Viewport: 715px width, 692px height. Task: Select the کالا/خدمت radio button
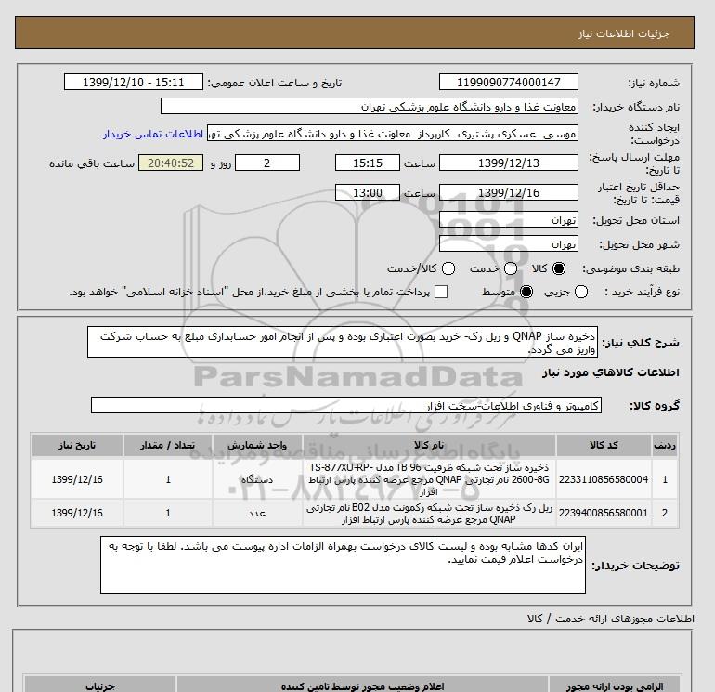click(x=448, y=268)
